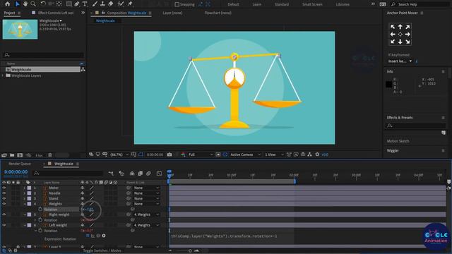Select the Puppet Pin tool
Viewport: 452px width, 254px height.
[x=130, y=4]
